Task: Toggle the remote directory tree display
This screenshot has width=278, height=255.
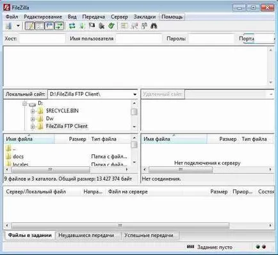Action: pyautogui.click(x=49, y=26)
